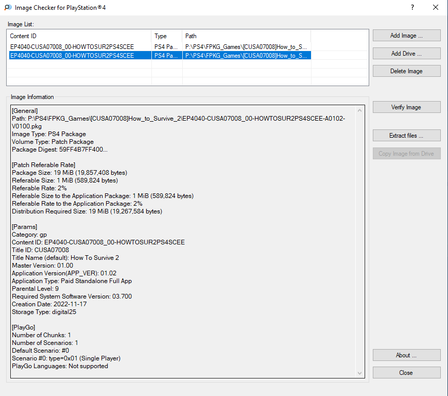The image size is (448, 396).
Task: Click the Path line starting with P:\PS4\FPKG_Games
Action: (x=179, y=122)
